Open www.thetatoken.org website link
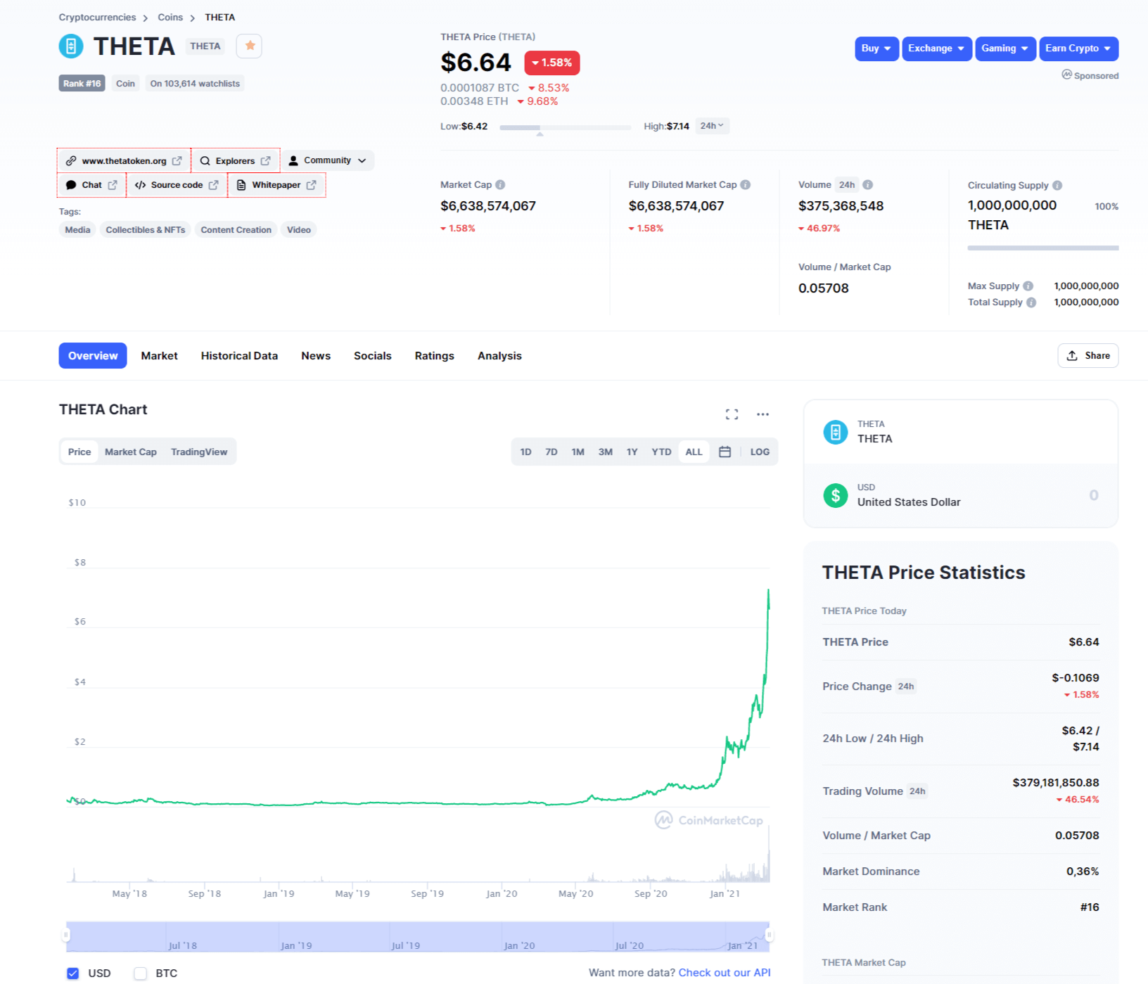Image resolution: width=1148 pixels, height=984 pixels. tap(124, 161)
